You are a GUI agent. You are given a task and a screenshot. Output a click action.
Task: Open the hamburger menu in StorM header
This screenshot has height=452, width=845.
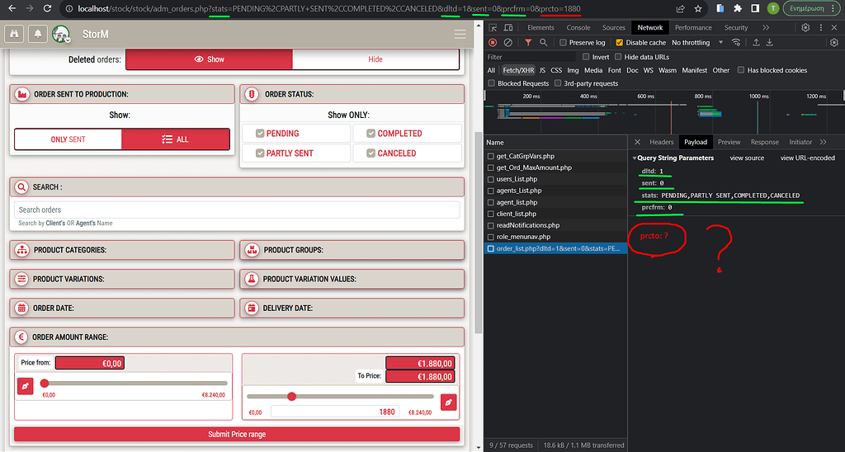pyautogui.click(x=460, y=35)
